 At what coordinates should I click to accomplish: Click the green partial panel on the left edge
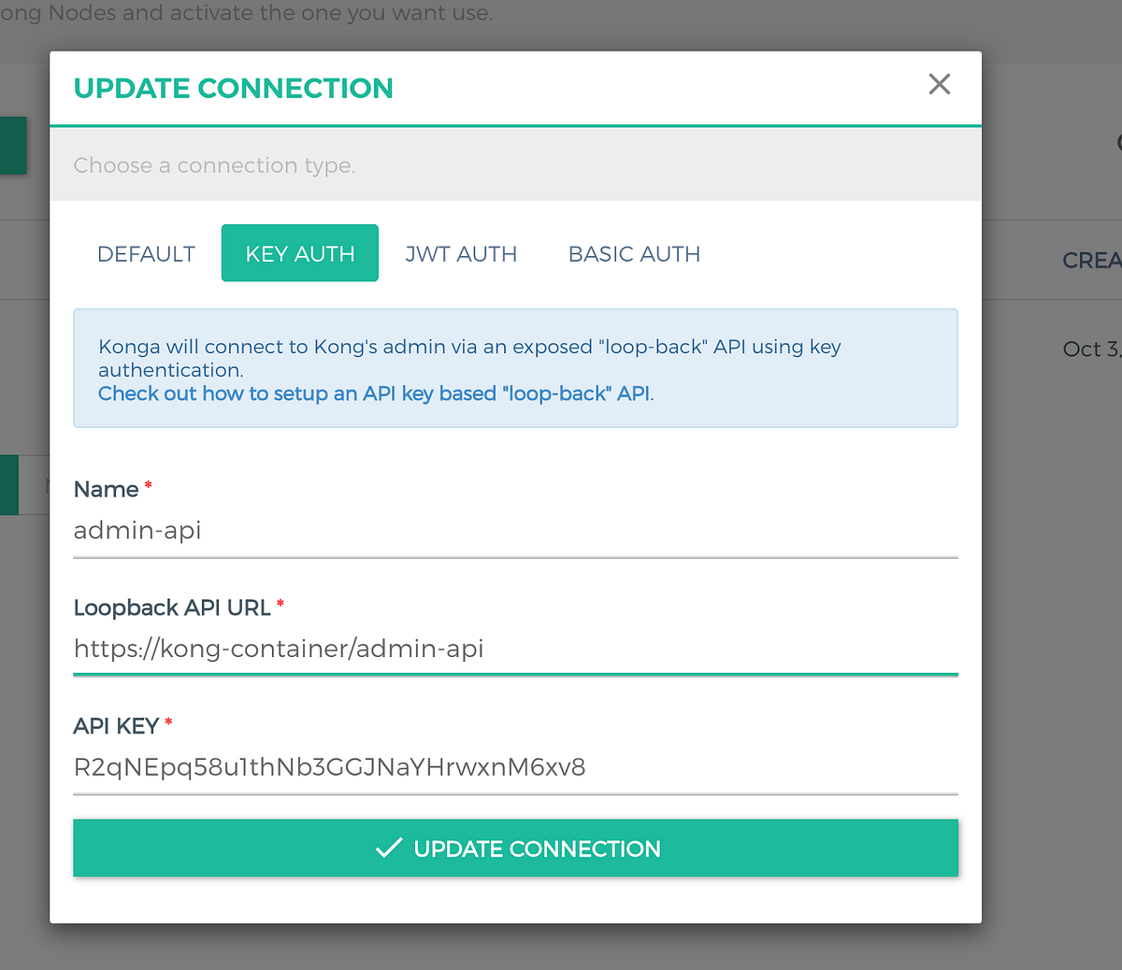11,145
